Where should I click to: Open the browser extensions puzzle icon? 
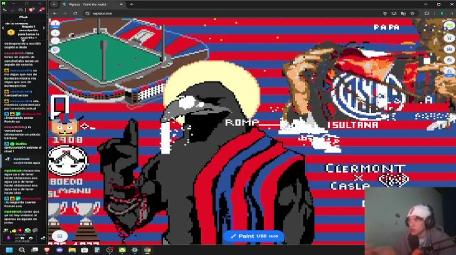click(427, 13)
